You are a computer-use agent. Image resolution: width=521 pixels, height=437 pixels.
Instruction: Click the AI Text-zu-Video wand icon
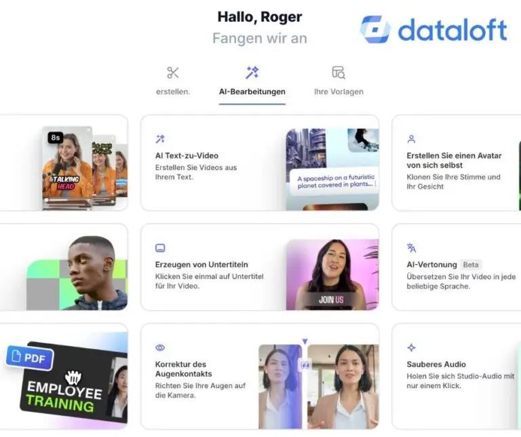coord(160,139)
